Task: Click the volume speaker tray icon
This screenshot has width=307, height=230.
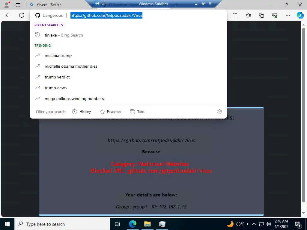Action: pos(268,224)
